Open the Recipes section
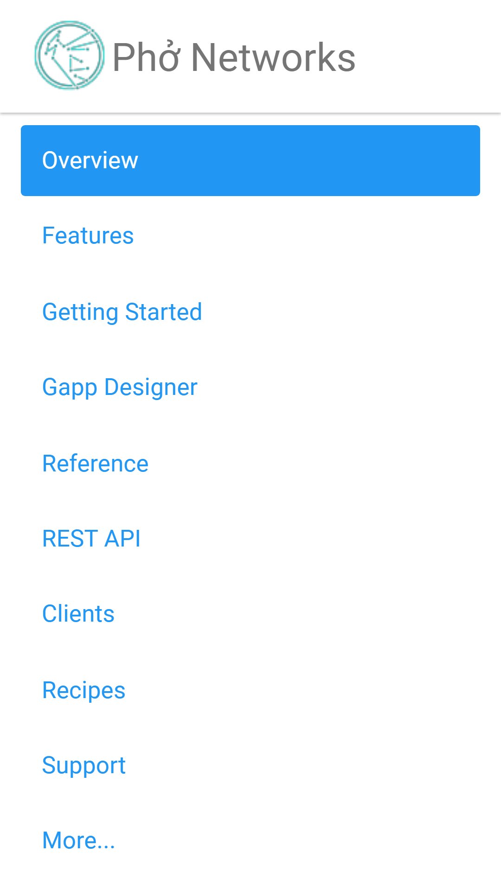 point(250,690)
